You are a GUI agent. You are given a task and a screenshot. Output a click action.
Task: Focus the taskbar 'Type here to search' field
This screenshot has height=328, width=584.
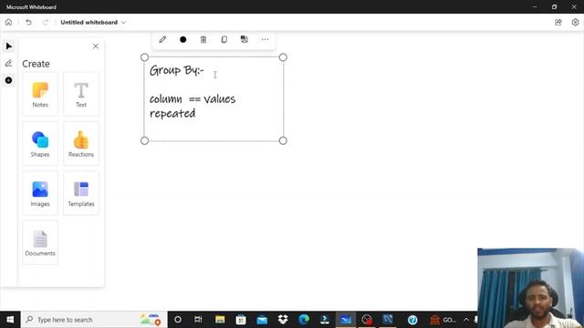coord(94,320)
